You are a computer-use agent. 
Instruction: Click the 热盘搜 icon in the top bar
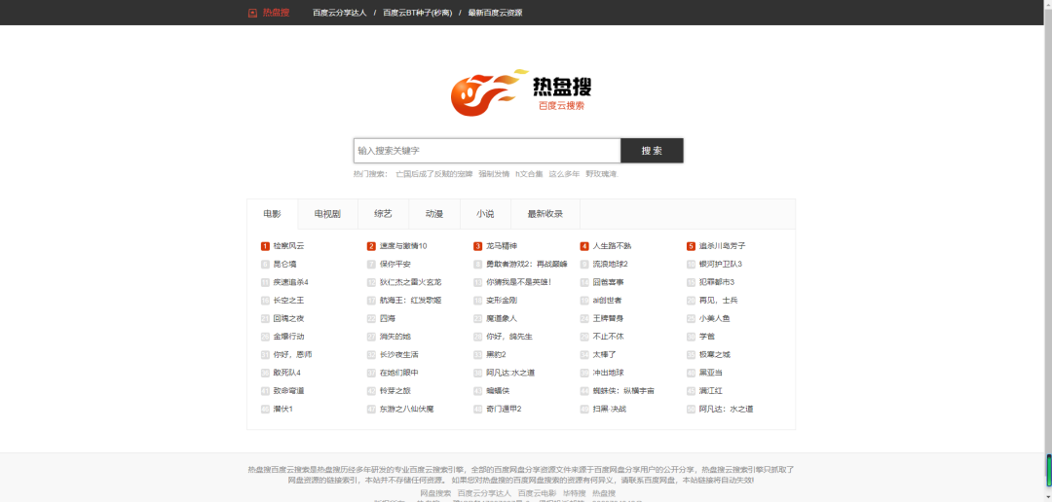(x=252, y=13)
